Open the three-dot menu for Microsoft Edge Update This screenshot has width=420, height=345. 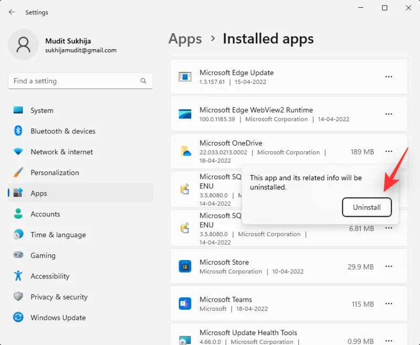[388, 76]
